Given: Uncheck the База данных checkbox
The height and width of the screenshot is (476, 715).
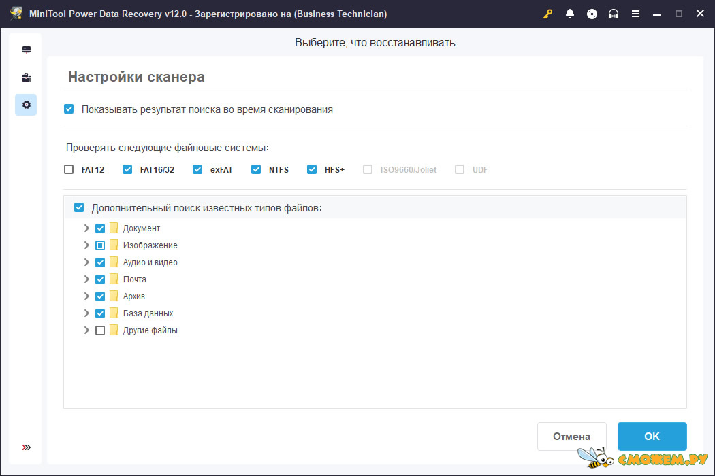Looking at the screenshot, I should pyautogui.click(x=100, y=313).
